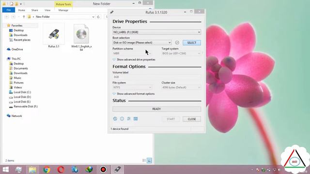Open Rufus settings sliders icon
The width and height of the screenshot is (310, 174).
(129, 119)
